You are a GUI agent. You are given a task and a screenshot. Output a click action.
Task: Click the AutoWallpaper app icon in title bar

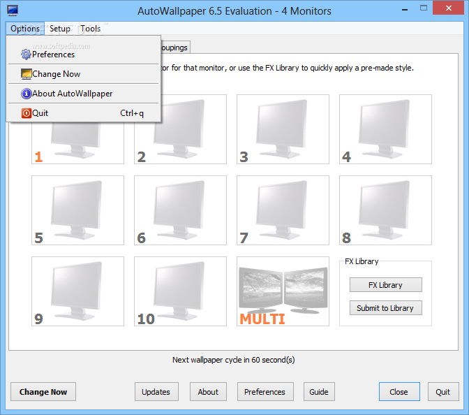click(13, 10)
